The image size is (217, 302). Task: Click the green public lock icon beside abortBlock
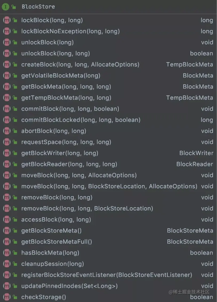click(x=15, y=131)
